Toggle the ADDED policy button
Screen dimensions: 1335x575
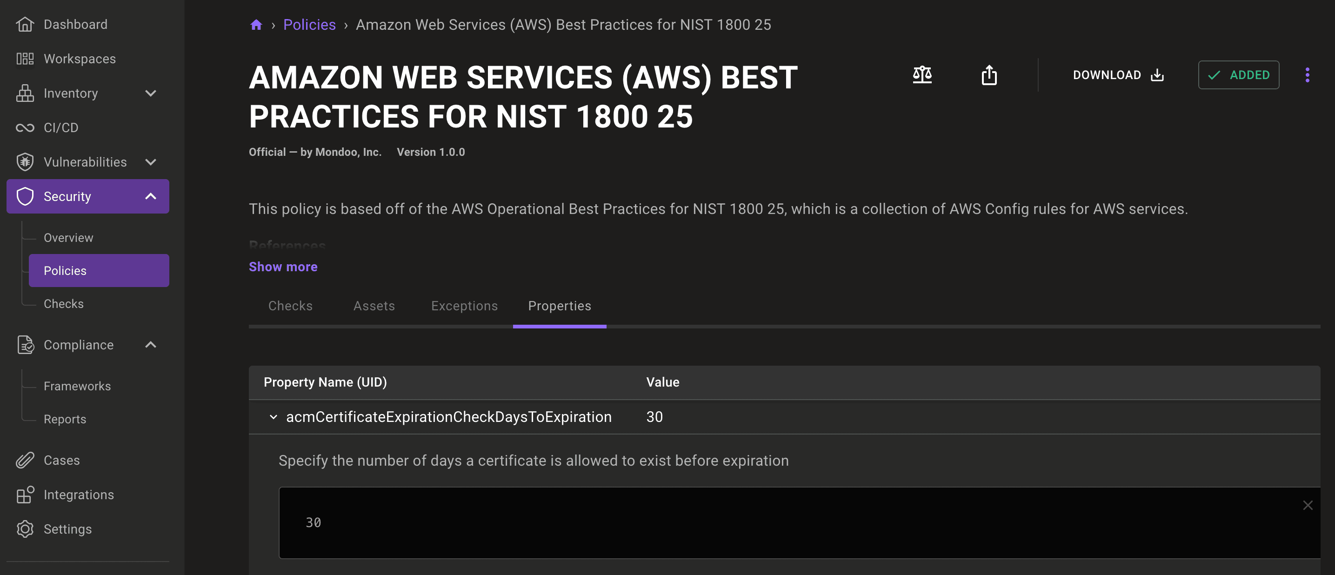pos(1238,74)
